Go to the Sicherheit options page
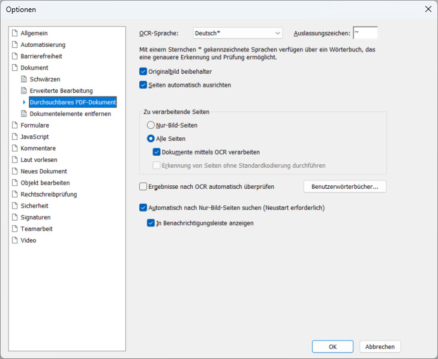This screenshot has height=359, width=438. tap(34, 206)
